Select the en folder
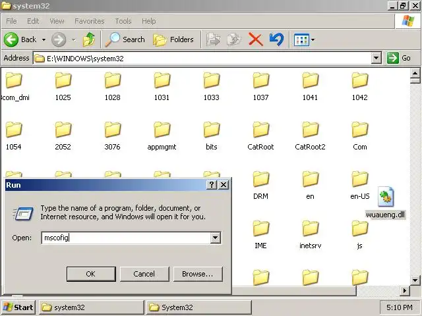 pos(310,186)
